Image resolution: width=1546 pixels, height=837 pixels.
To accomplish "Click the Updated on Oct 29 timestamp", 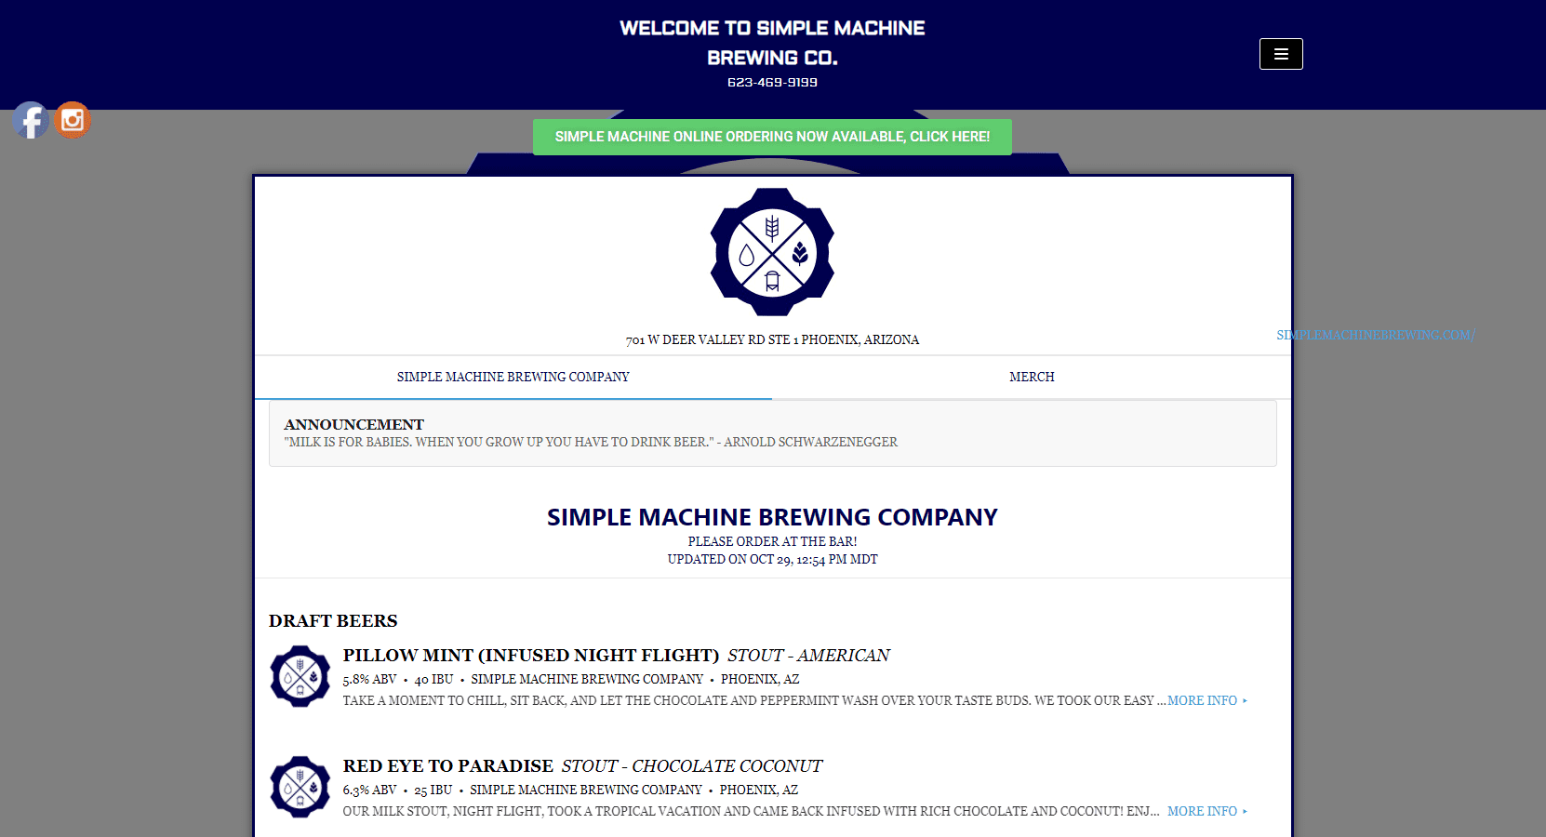I will click(x=772, y=560).
